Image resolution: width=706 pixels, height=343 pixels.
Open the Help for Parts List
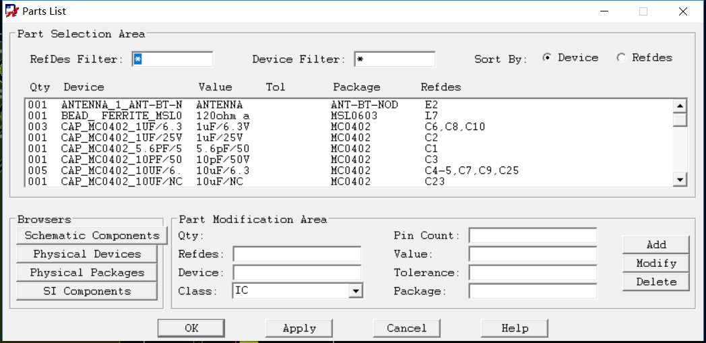(x=515, y=328)
